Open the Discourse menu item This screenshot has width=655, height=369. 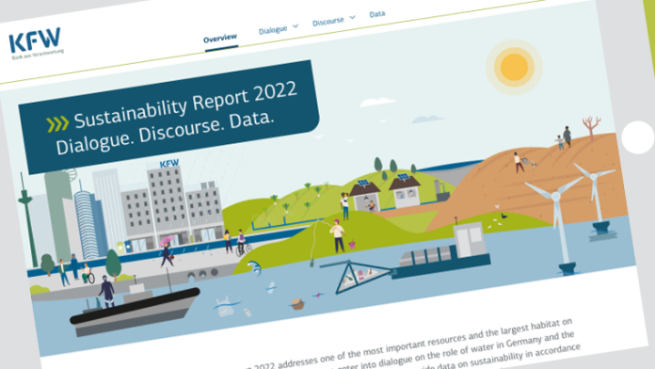coord(327,21)
